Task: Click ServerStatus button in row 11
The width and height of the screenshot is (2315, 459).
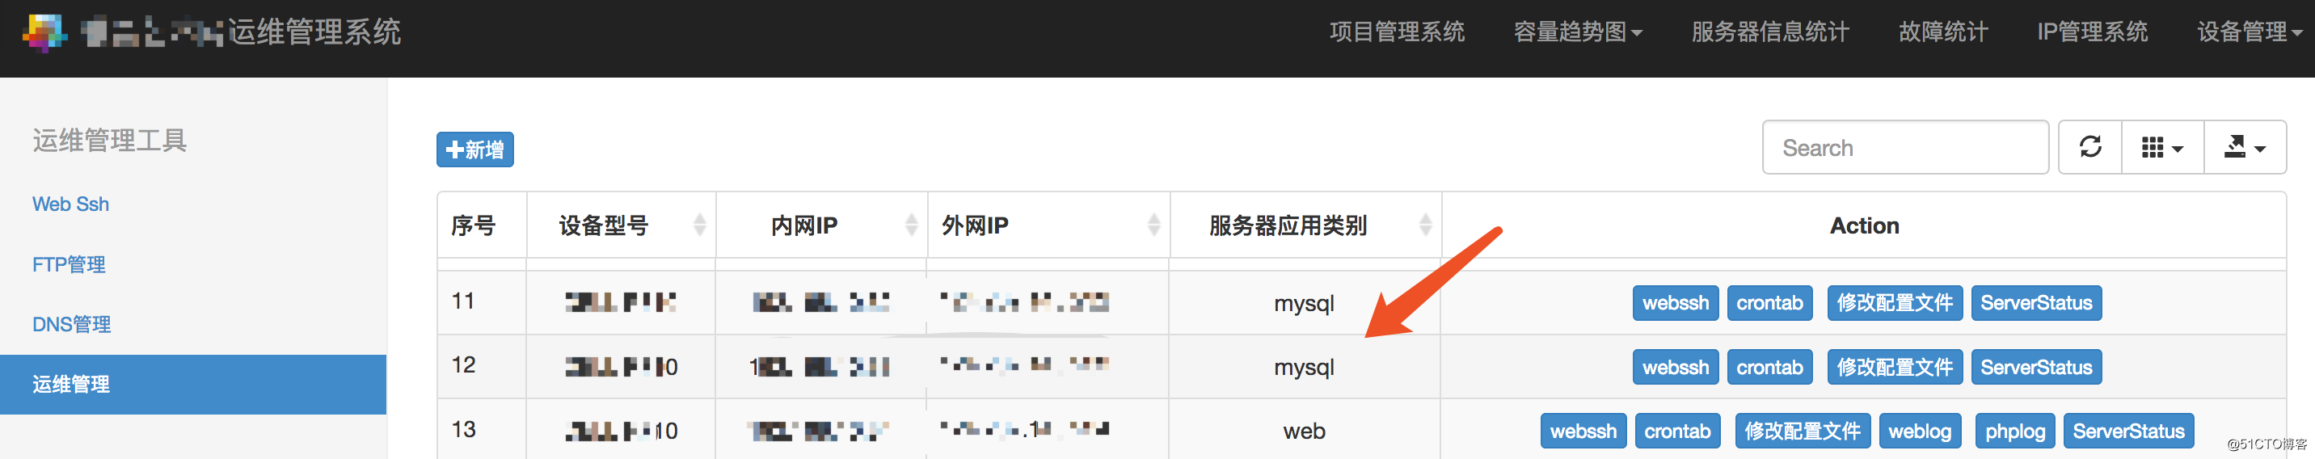Action: (2036, 303)
